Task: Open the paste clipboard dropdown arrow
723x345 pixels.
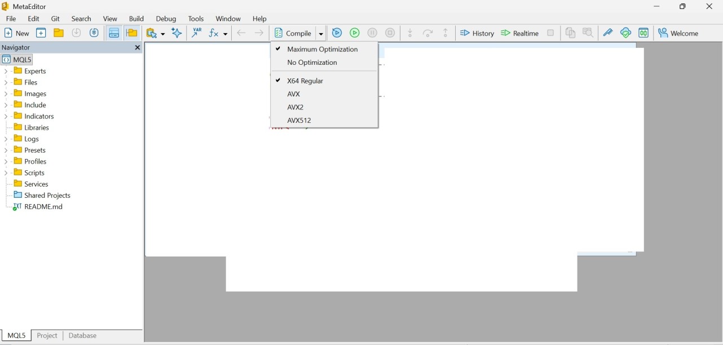Action: [162, 34]
